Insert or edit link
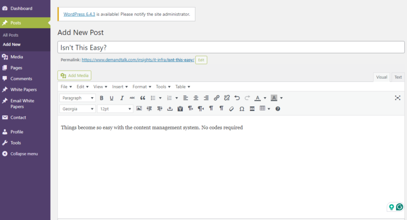Image resolution: width=407 pixels, height=220 pixels. click(x=217, y=98)
